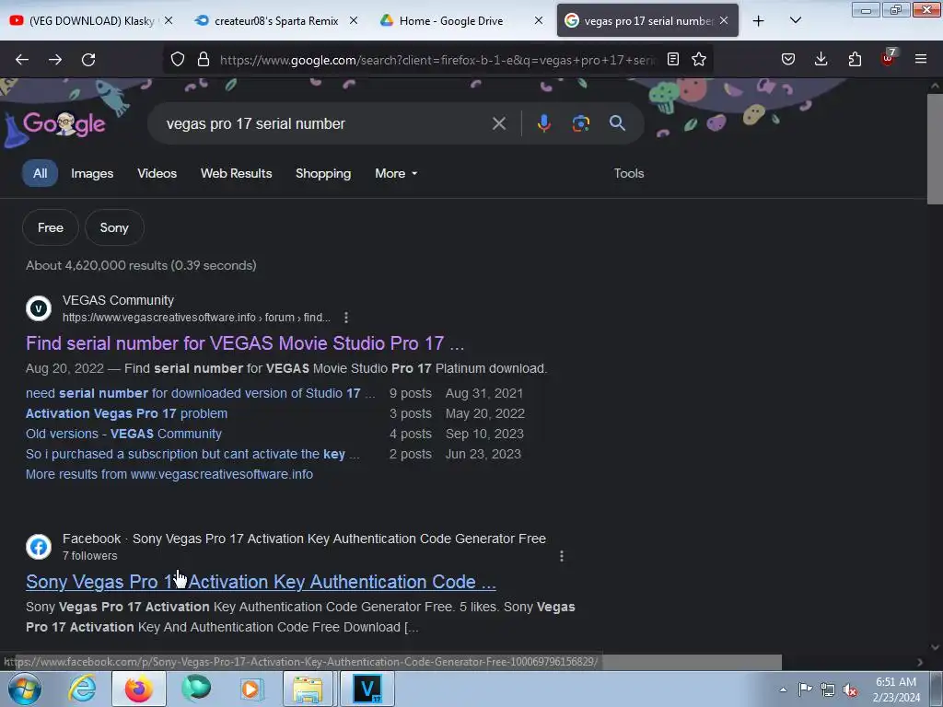Close the Google Drive tab
Screen dimensions: 943x707
coord(539,20)
